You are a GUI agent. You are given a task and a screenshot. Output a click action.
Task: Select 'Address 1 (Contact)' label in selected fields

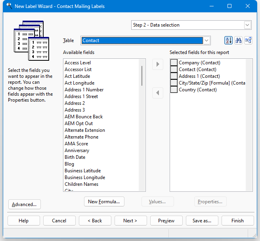pos(199,76)
